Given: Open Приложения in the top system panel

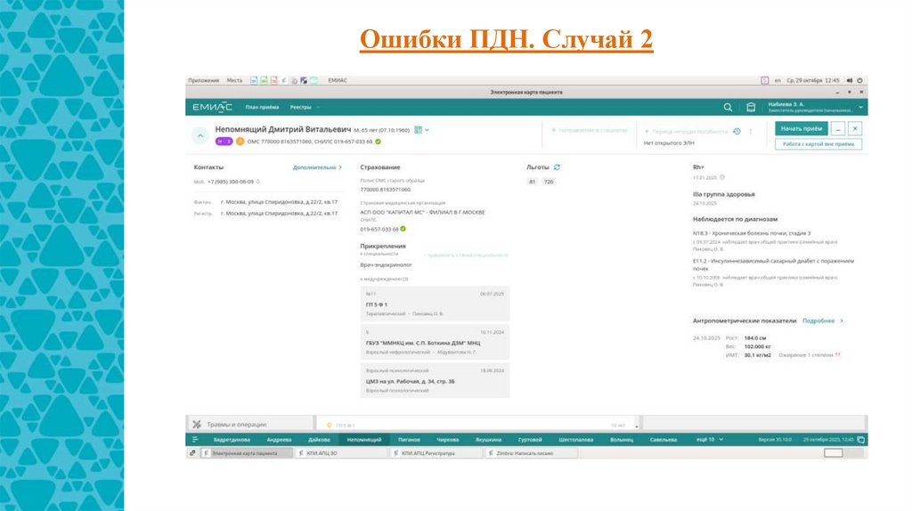Looking at the screenshot, I should point(204,80).
